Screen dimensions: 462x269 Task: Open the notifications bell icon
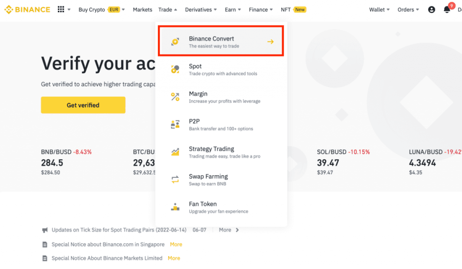point(447,9)
